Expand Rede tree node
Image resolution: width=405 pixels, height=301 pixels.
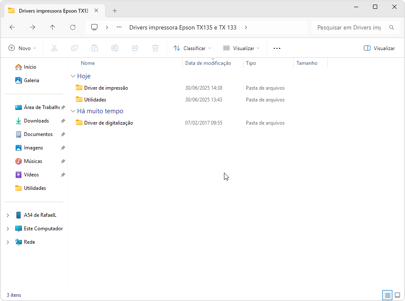8,242
